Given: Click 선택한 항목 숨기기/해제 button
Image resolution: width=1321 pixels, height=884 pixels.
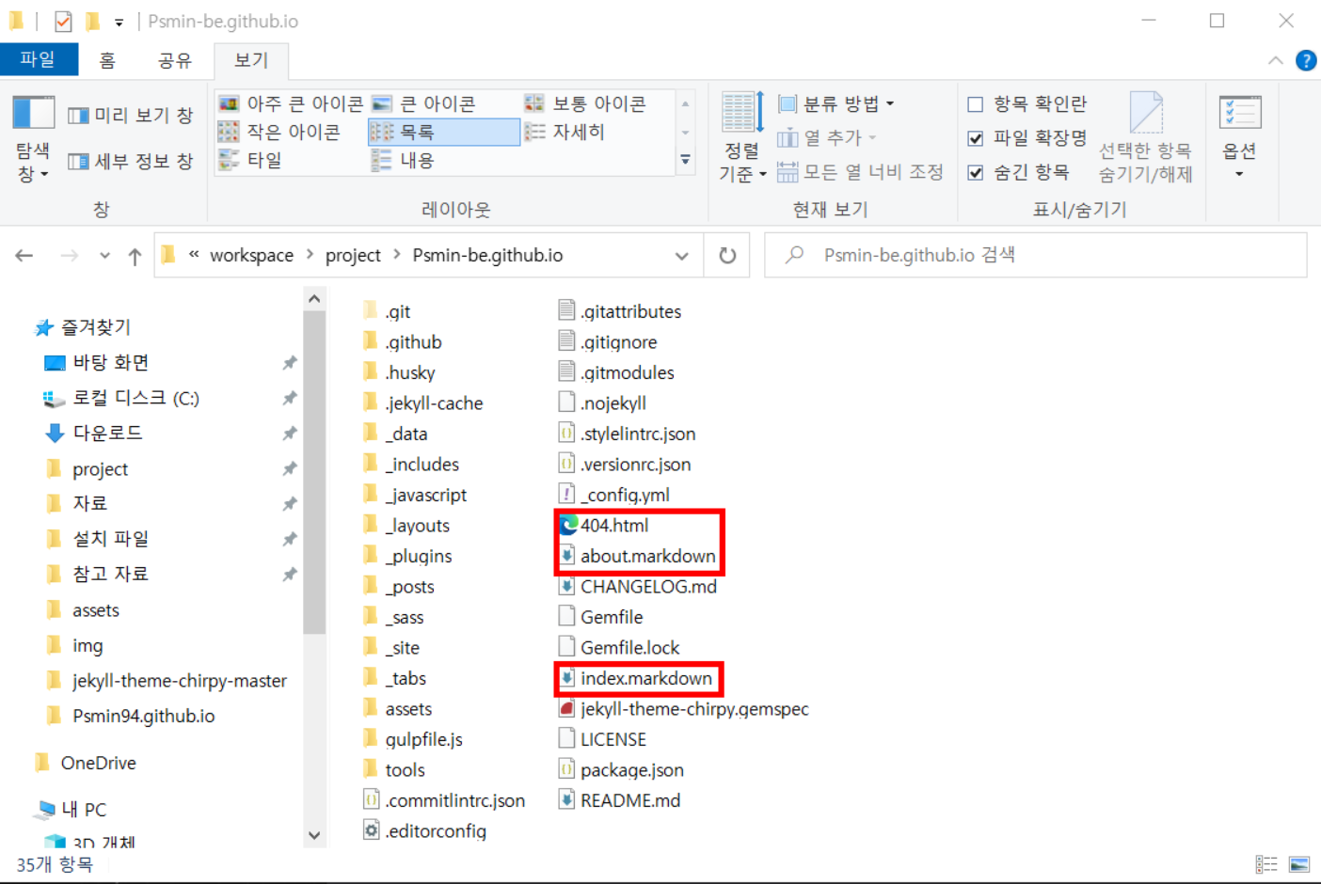Looking at the screenshot, I should 1145,138.
